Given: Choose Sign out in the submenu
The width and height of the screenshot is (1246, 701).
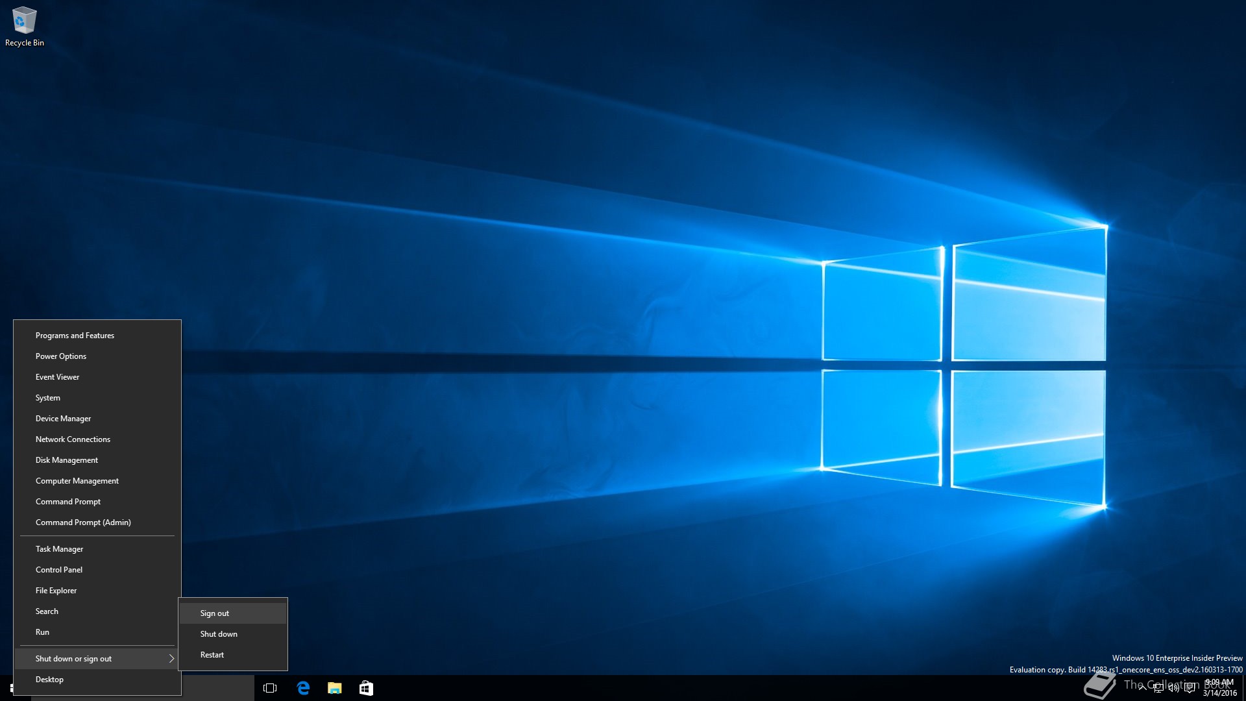Looking at the screenshot, I should [233, 613].
